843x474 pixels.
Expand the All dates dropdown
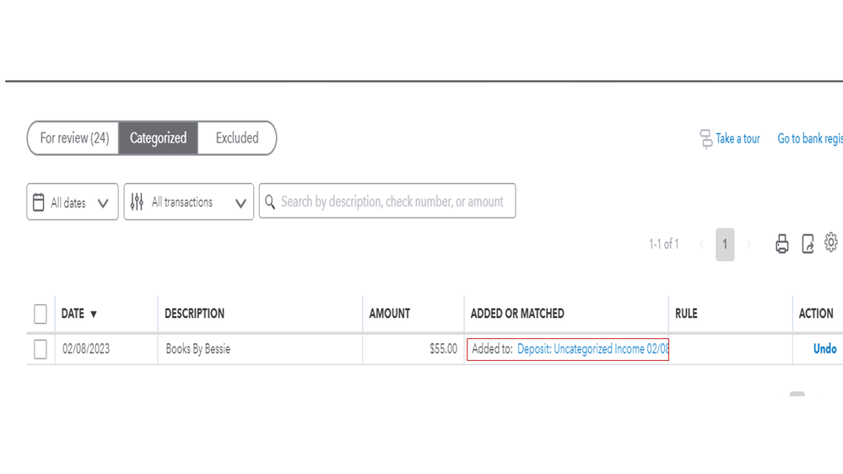point(103,203)
